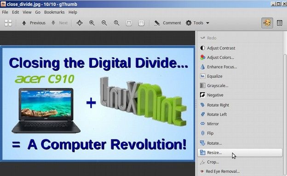Screen dimensions: 287x176
Task: Click the Closing the Digital Divide image
Action: tap(98, 104)
